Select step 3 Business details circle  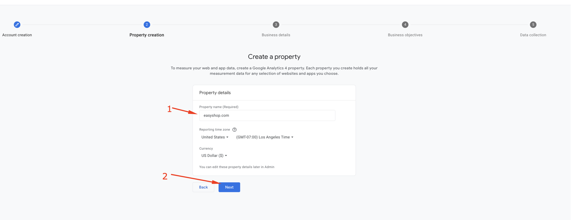point(276,25)
